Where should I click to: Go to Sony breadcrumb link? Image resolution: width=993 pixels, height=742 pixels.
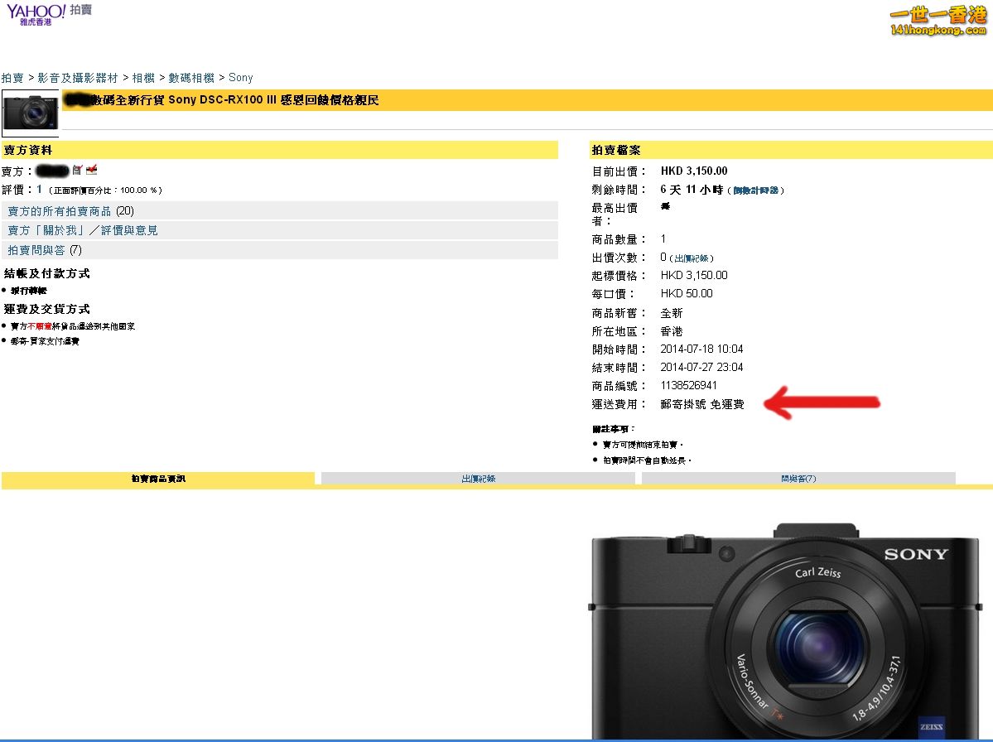(x=241, y=78)
